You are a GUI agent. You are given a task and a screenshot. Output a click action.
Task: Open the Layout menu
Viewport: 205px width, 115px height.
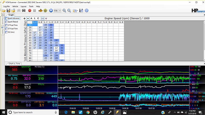[x=23, y=7]
